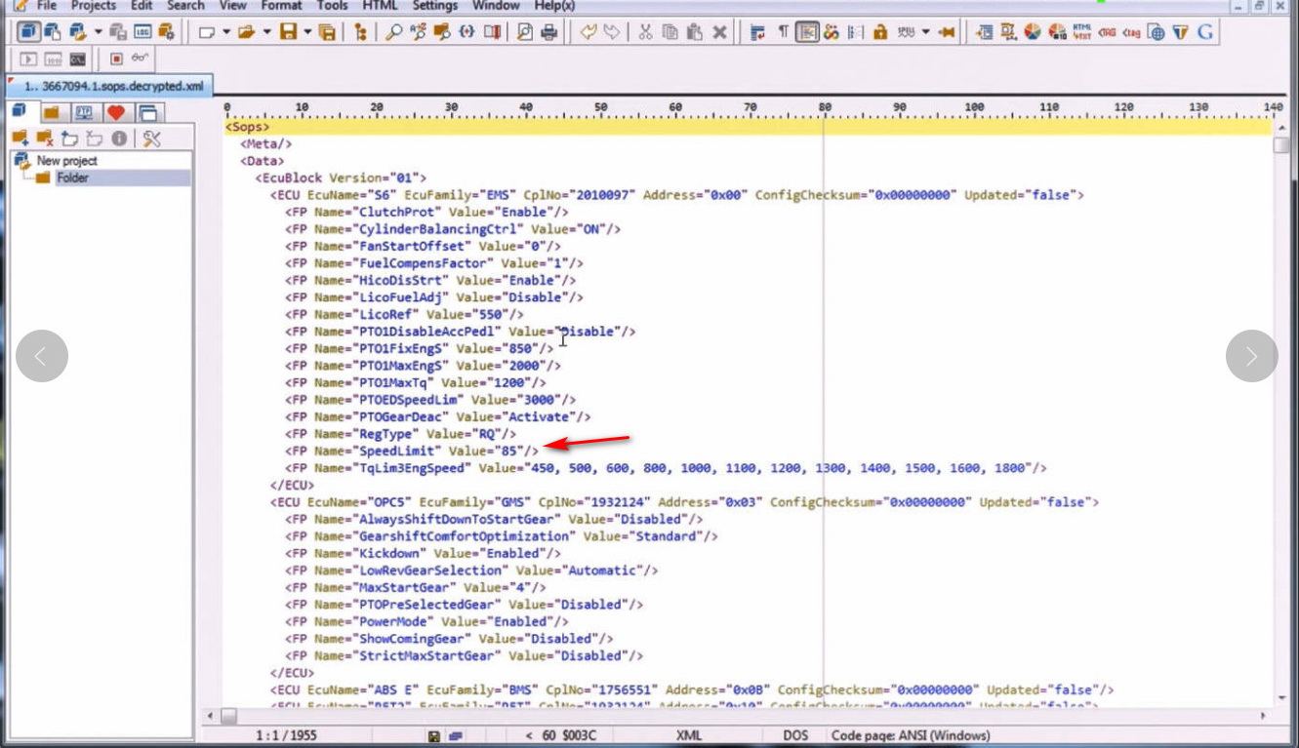Open the Search menu
Screen dimensions: 1299x748
point(185,5)
